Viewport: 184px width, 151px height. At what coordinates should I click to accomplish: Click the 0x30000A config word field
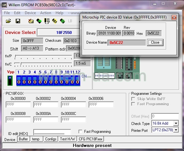[x=46, y=120]
